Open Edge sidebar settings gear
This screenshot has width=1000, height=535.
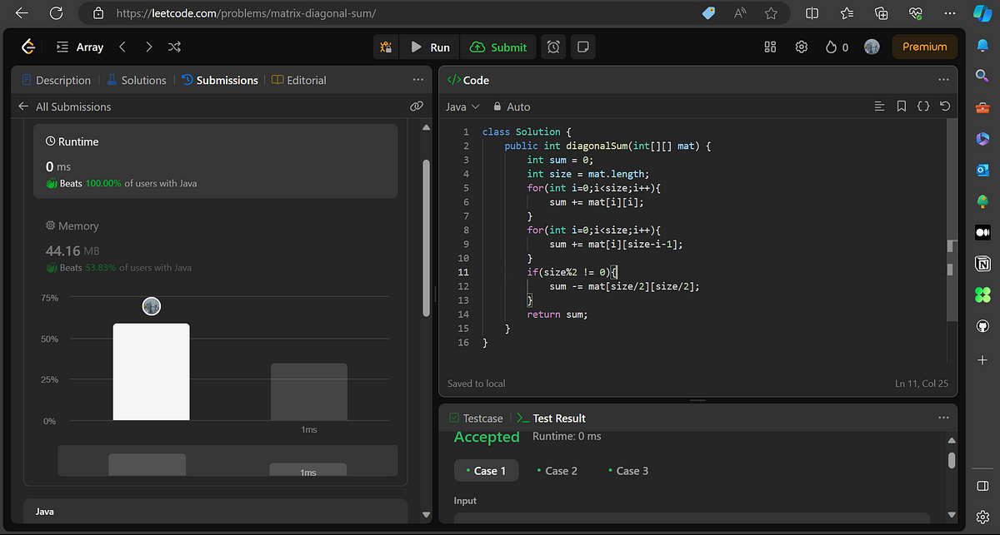(982, 517)
